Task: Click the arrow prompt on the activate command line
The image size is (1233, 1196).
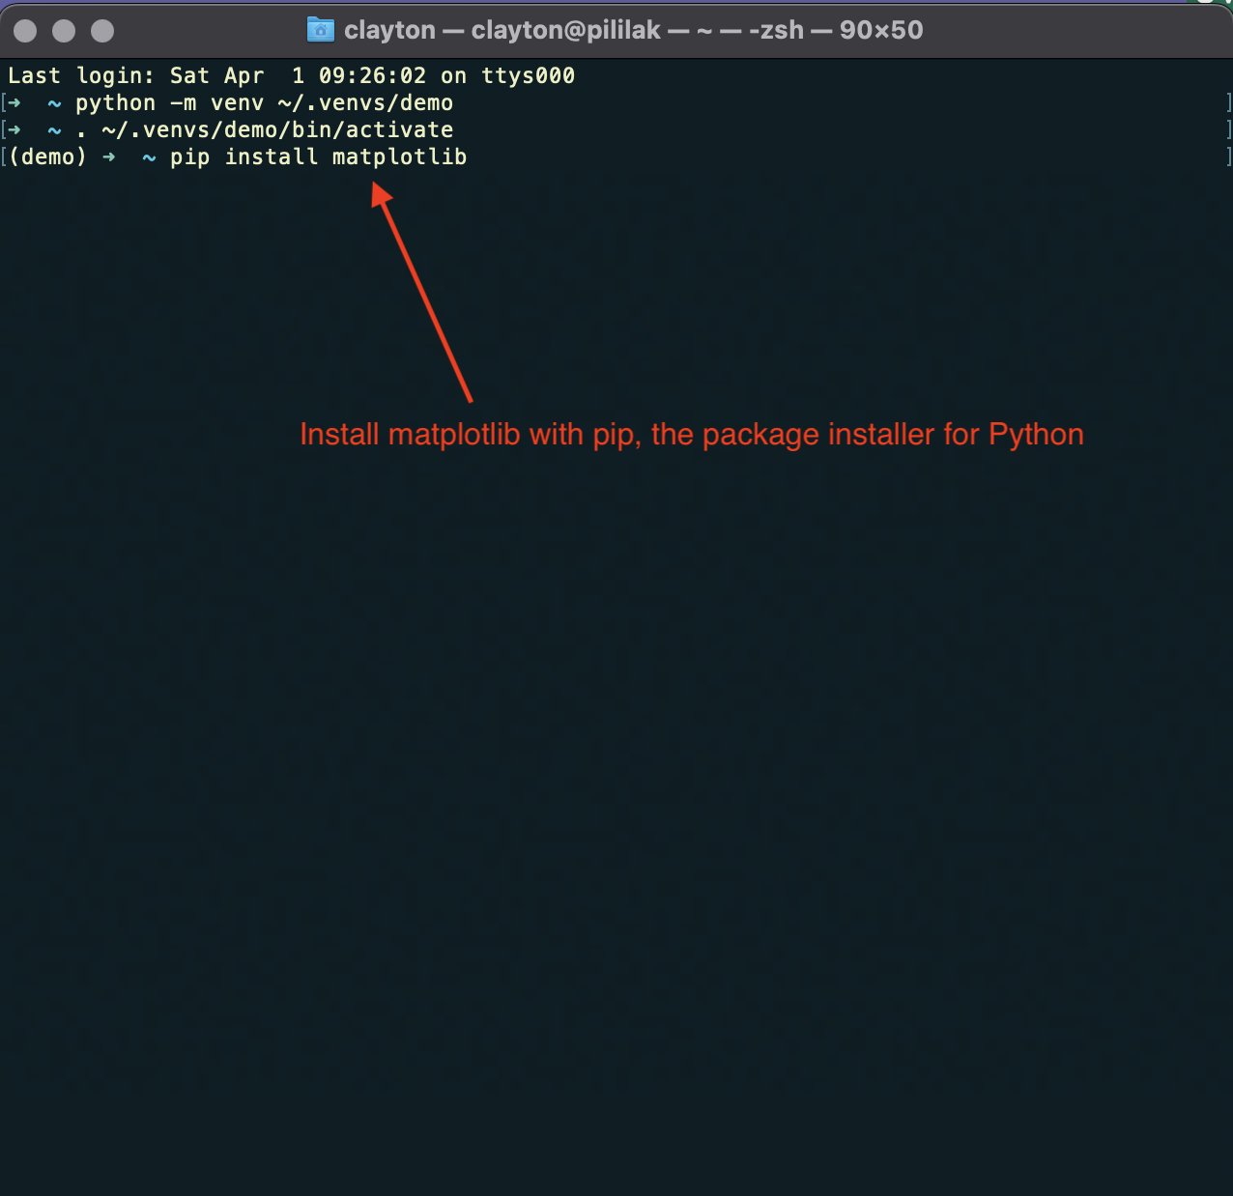Action: click(14, 129)
